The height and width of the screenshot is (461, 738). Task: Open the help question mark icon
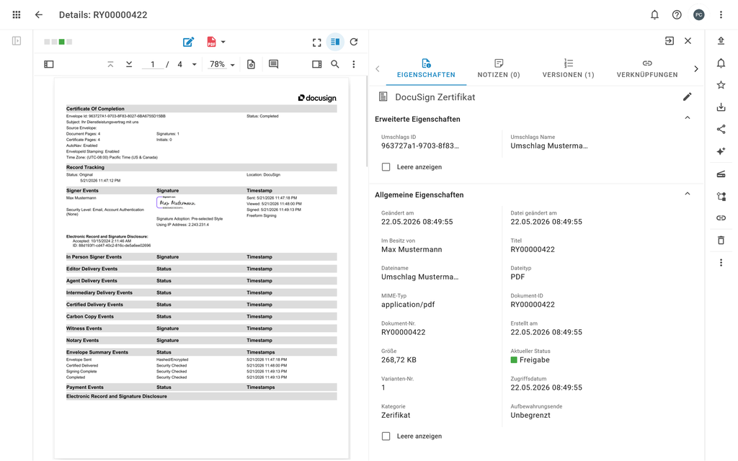coord(677,14)
